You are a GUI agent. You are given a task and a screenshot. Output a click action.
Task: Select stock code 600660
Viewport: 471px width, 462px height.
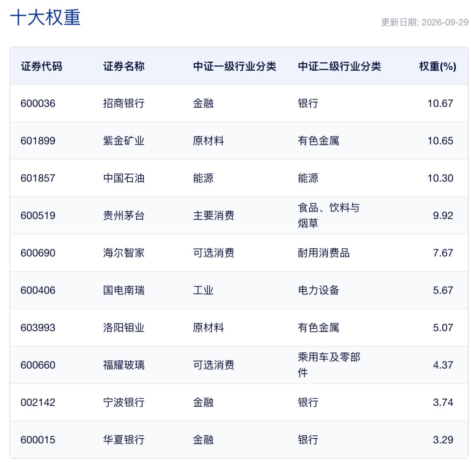pos(38,365)
